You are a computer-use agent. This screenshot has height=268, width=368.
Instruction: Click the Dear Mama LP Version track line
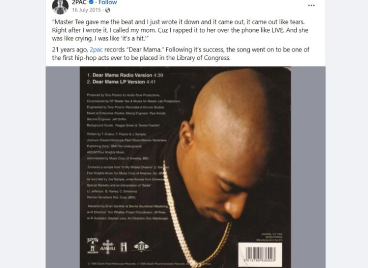[121, 82]
